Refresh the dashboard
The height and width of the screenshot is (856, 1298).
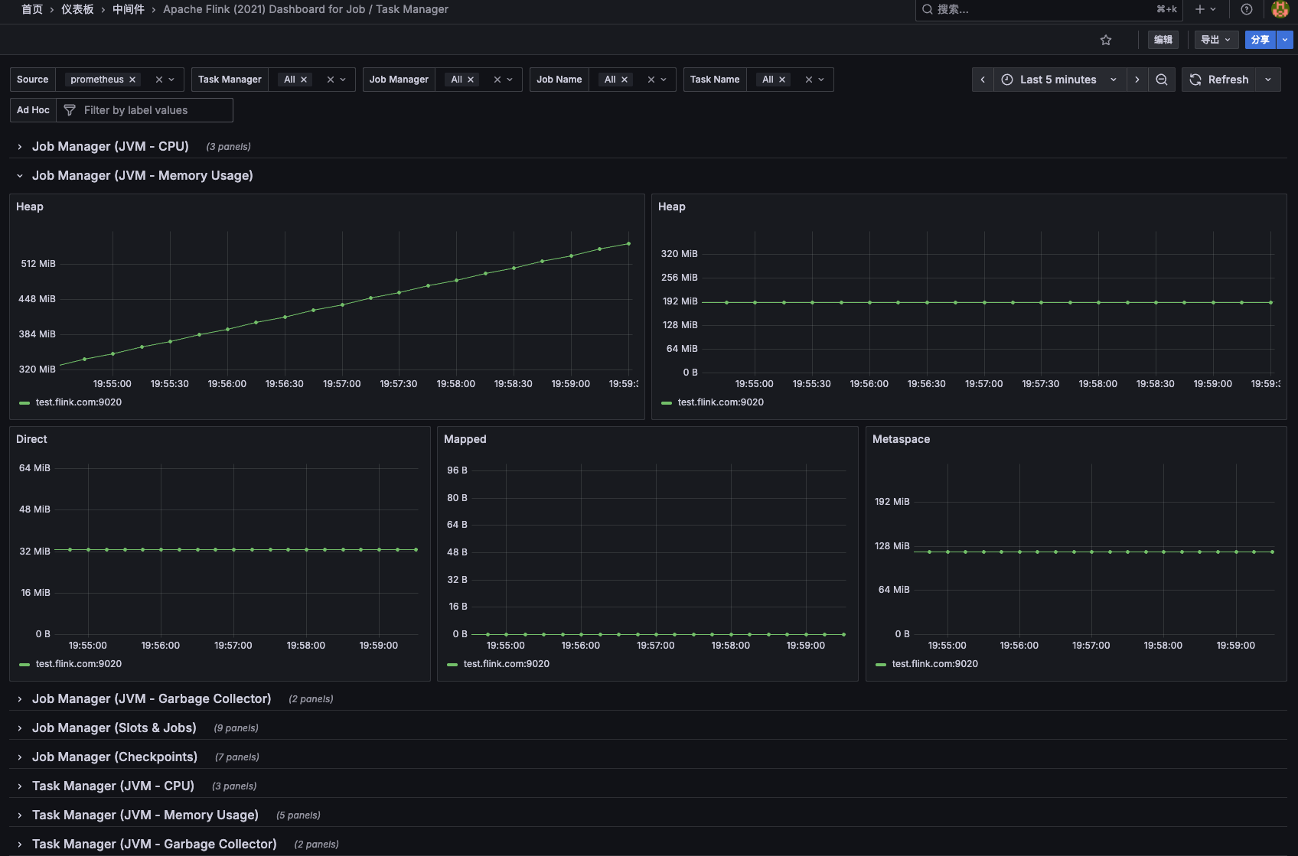pos(1219,80)
